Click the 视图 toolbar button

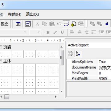tap(5, 24)
